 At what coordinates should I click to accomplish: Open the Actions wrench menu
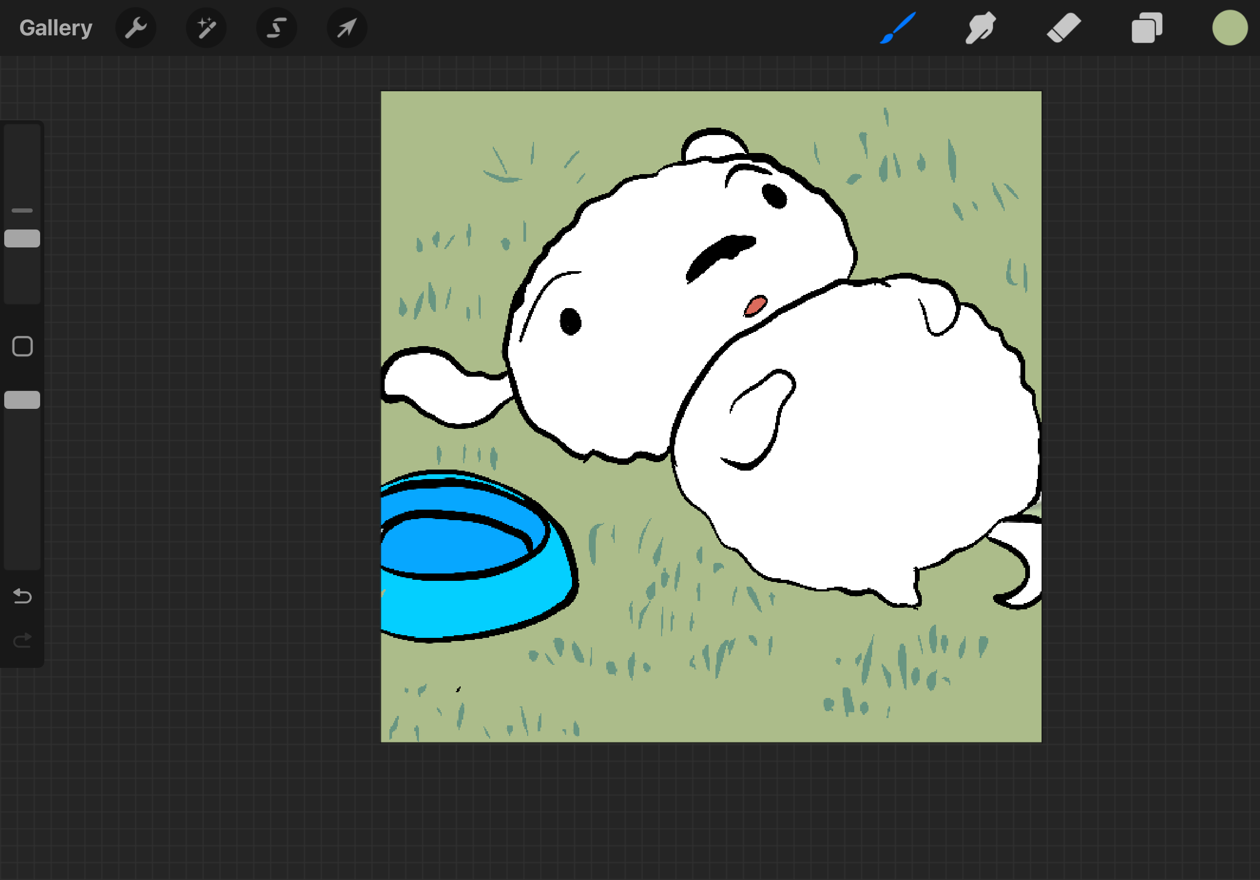pyautogui.click(x=136, y=28)
